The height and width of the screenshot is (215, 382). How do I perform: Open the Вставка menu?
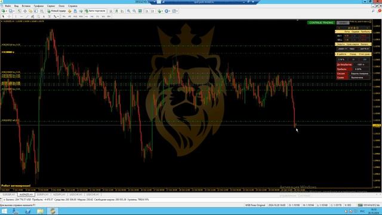[x=26, y=6]
